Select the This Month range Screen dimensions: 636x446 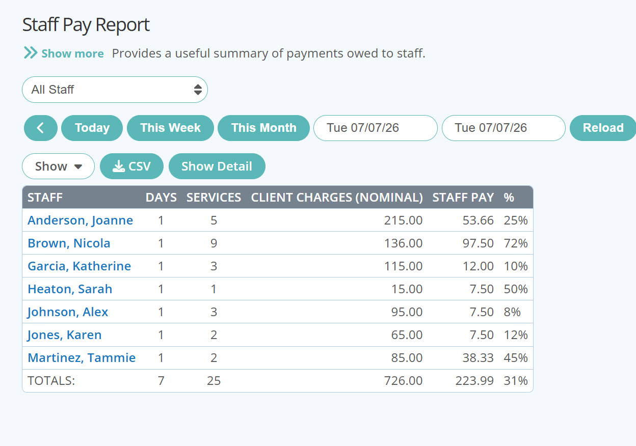point(263,128)
